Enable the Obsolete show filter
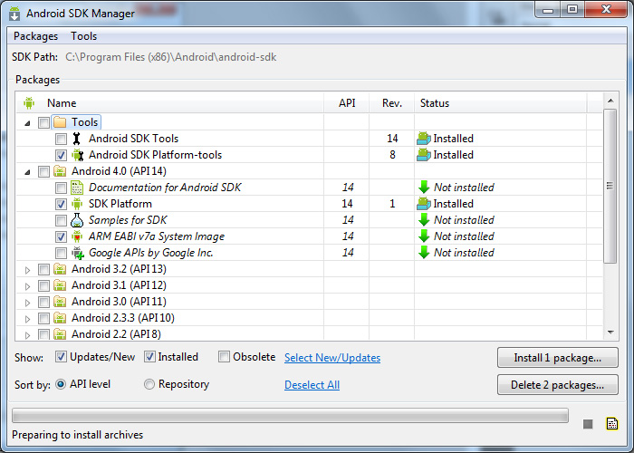 (x=224, y=357)
